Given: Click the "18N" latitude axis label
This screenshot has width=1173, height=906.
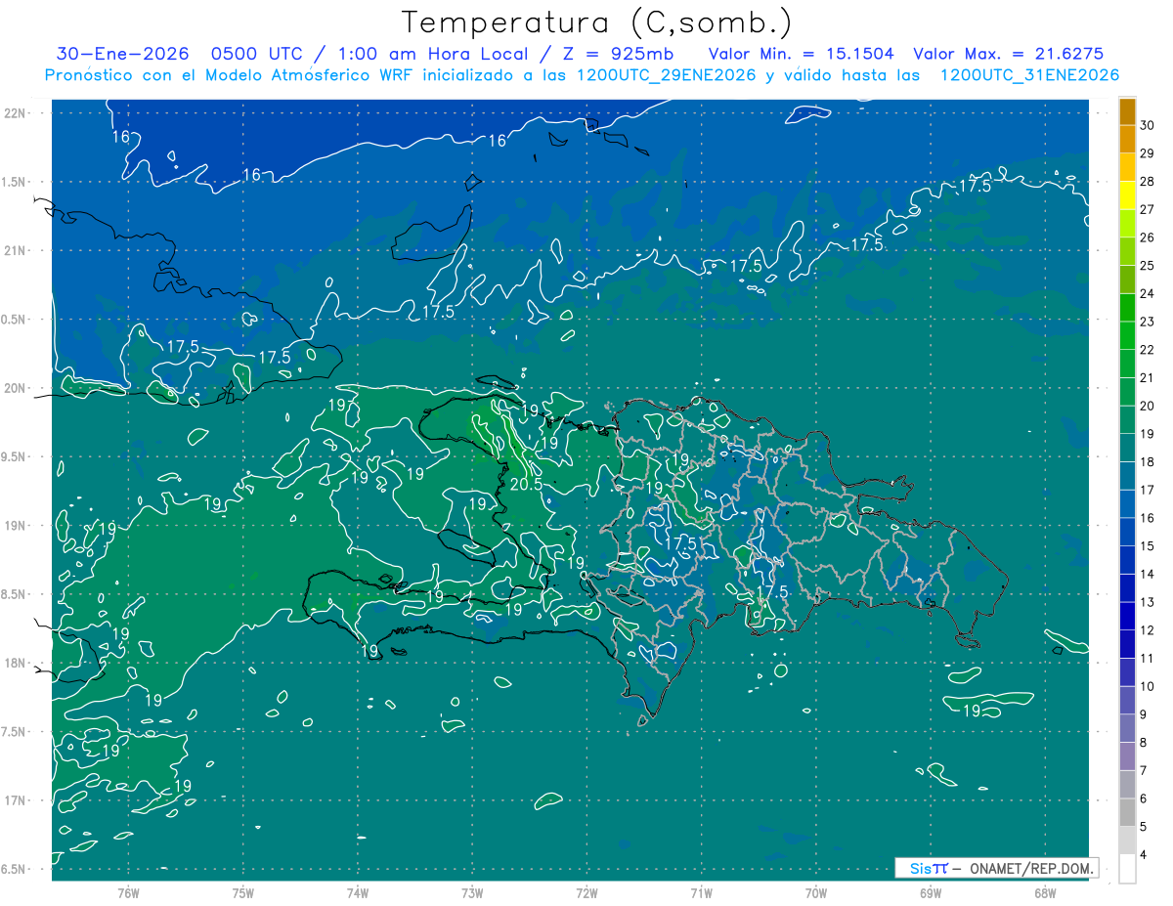Looking at the screenshot, I should click(16, 664).
